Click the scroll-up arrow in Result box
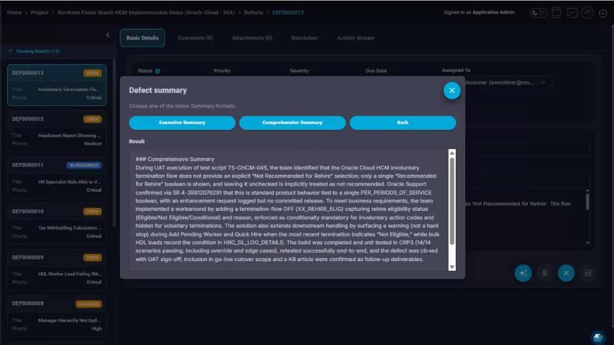This screenshot has height=345, width=614. [x=452, y=153]
